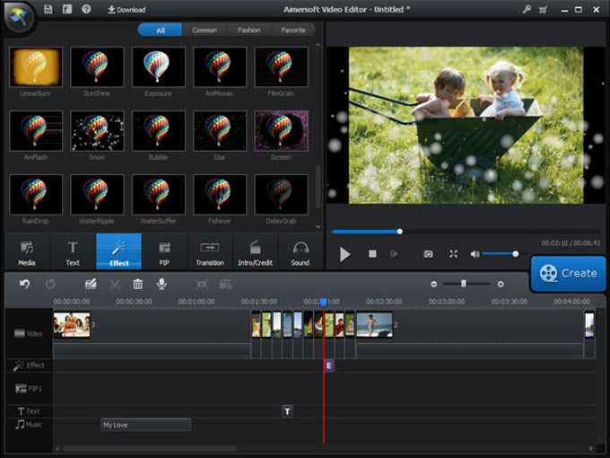Click the undo arrow icon

tap(24, 284)
